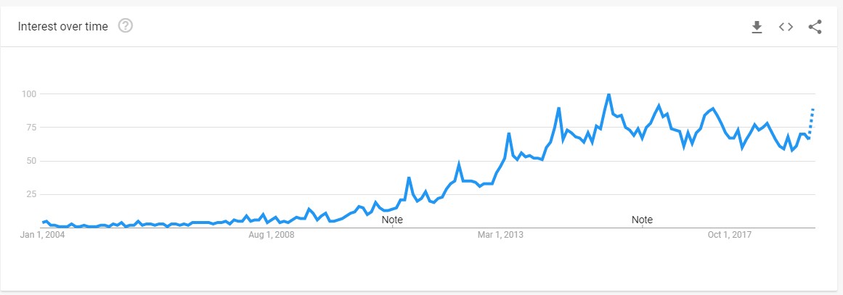Screen dimensions: 843x295
Task: Click the dotted forecast line segment
Action: 811,123
